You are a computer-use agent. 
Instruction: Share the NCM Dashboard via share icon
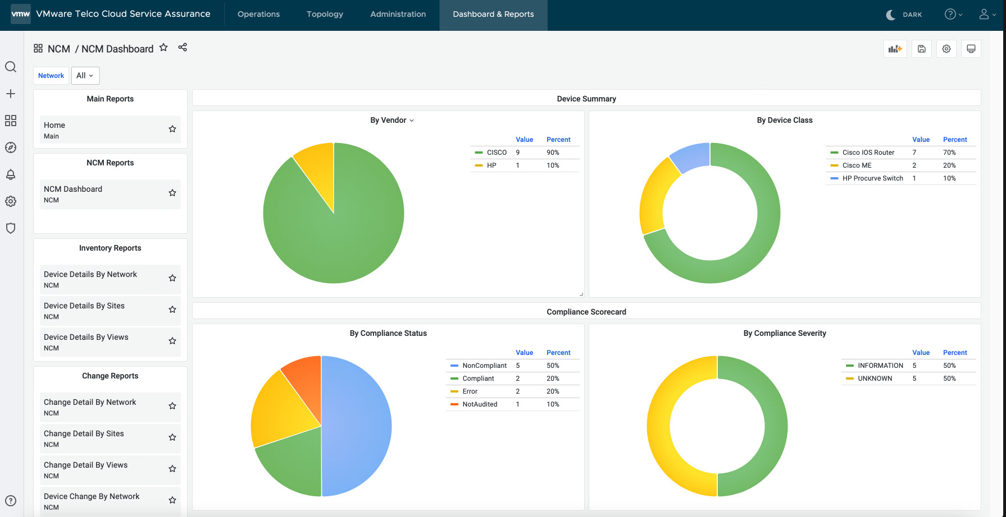(183, 47)
